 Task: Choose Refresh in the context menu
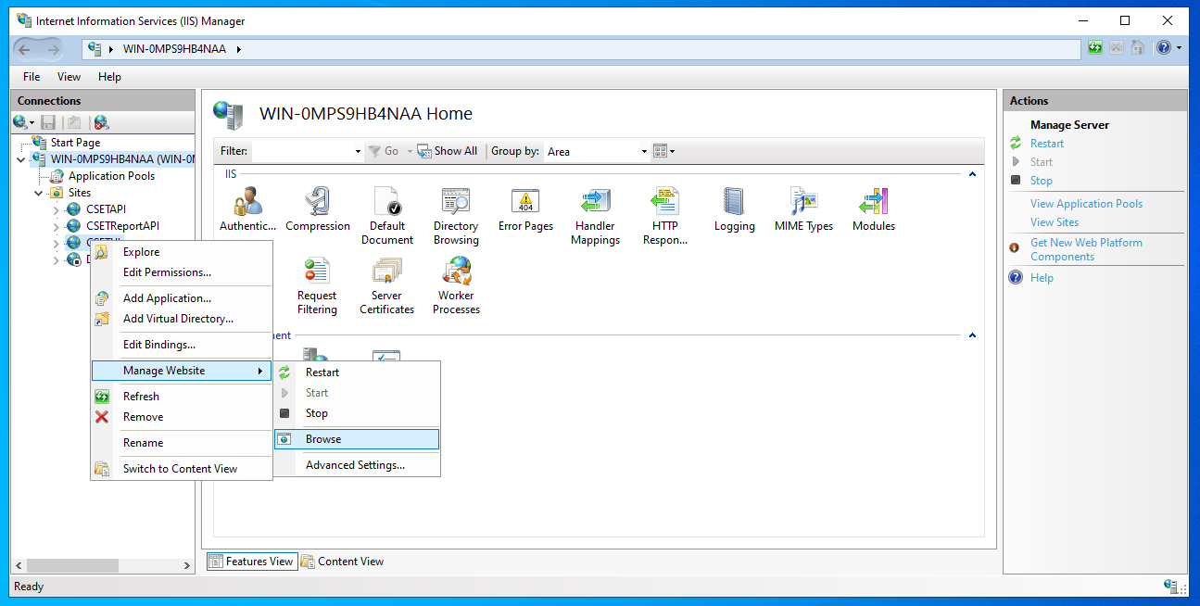point(181,397)
